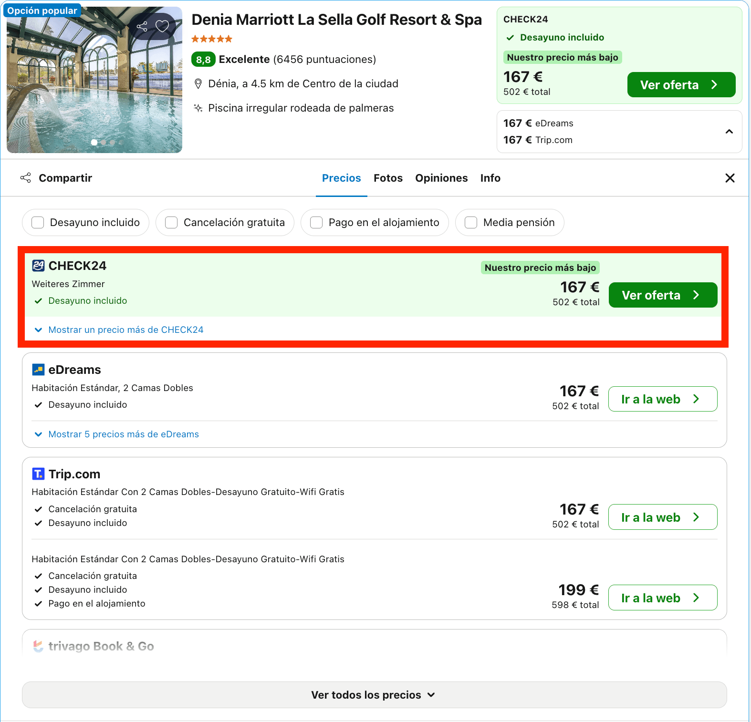Viewport: 751px width, 722px height.
Task: Click the Pago en el alojamiento feature text
Action: pyautogui.click(x=97, y=604)
